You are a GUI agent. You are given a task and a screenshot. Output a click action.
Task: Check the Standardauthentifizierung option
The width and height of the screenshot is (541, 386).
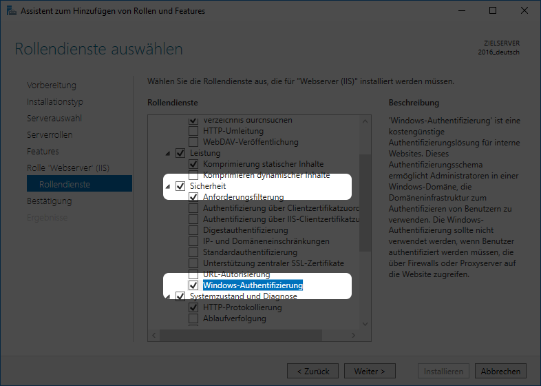coord(193,252)
